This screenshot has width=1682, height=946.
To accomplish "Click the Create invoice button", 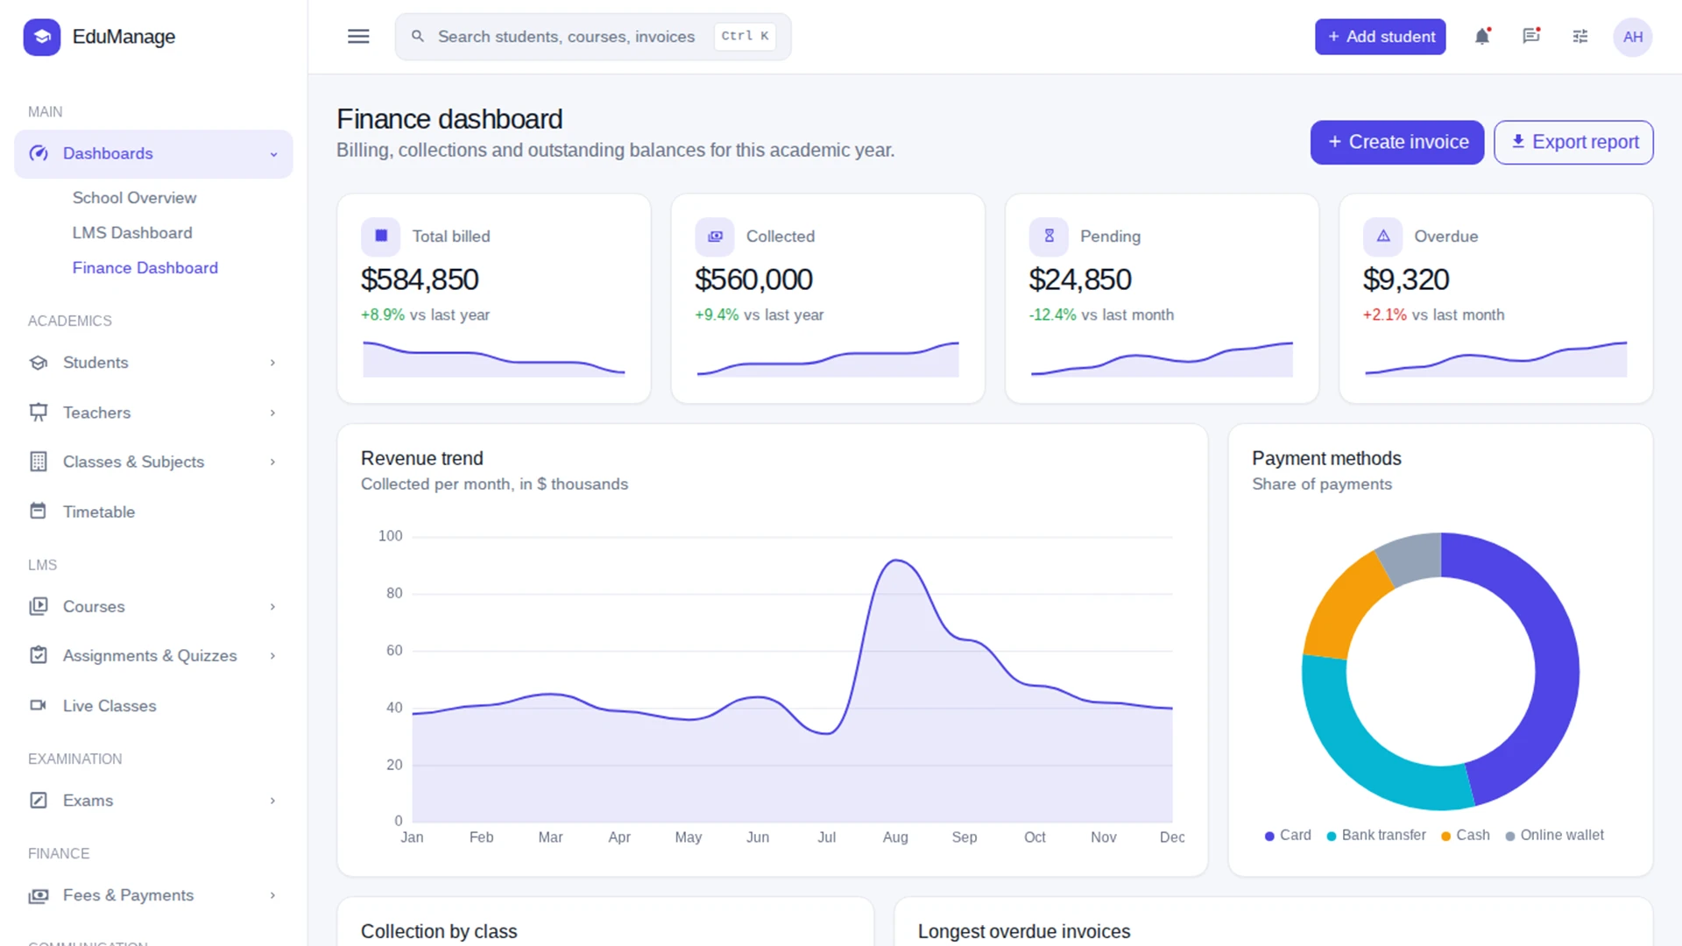I will (x=1397, y=142).
